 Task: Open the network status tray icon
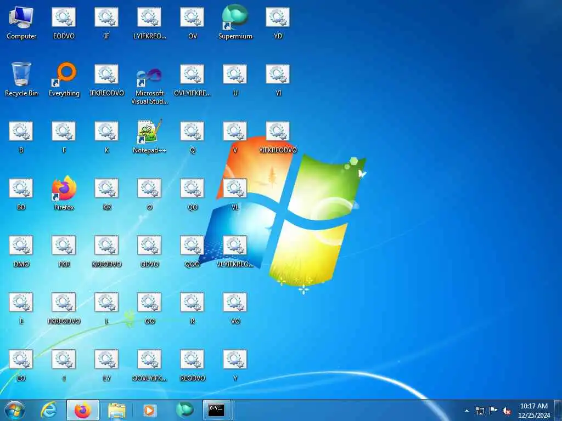(x=480, y=411)
